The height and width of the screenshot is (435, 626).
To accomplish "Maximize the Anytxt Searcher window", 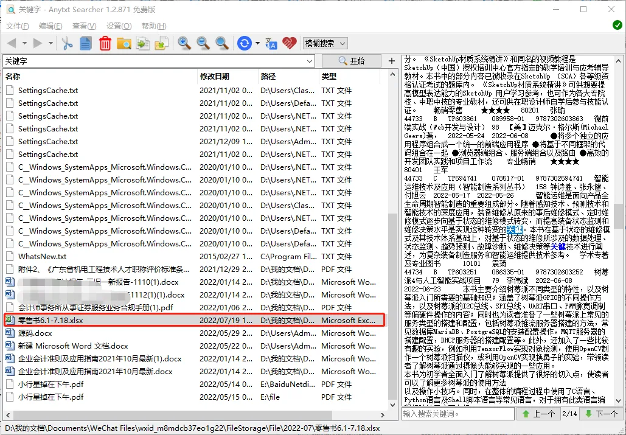I will (583, 9).
